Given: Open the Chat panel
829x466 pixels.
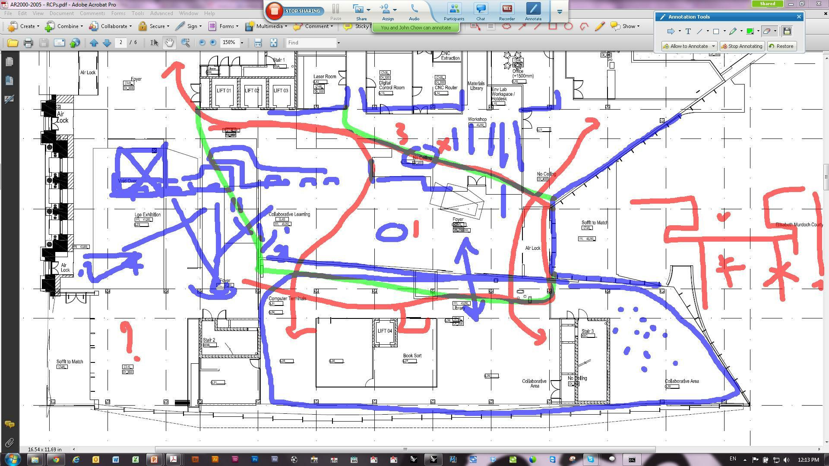Looking at the screenshot, I should [481, 12].
